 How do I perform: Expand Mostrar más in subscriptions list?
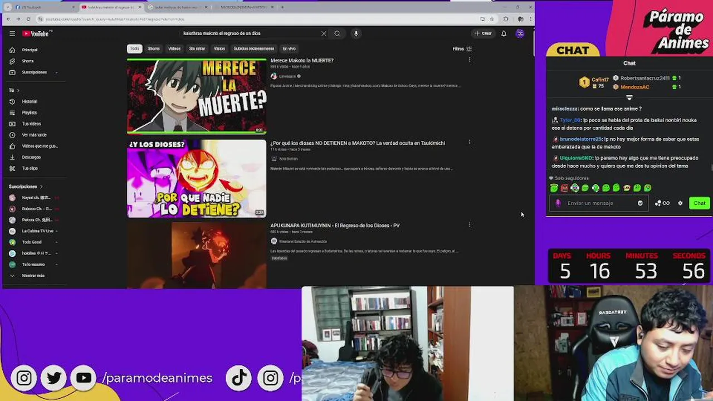33,275
